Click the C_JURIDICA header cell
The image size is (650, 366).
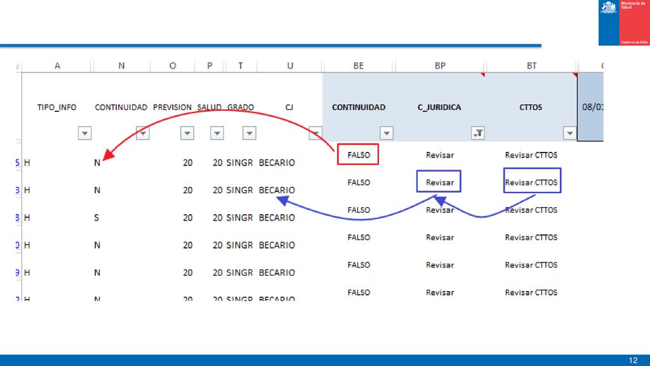coord(439,107)
